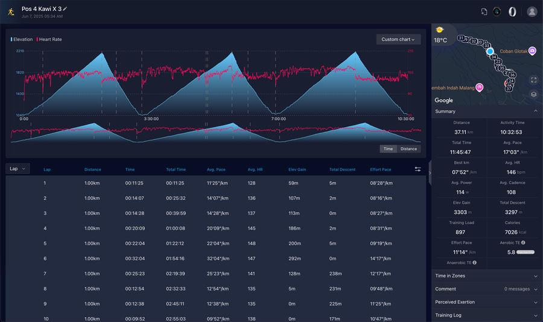The width and height of the screenshot is (543, 322).
Task: Click the Aerobic TE info icon
Action: (x=523, y=243)
